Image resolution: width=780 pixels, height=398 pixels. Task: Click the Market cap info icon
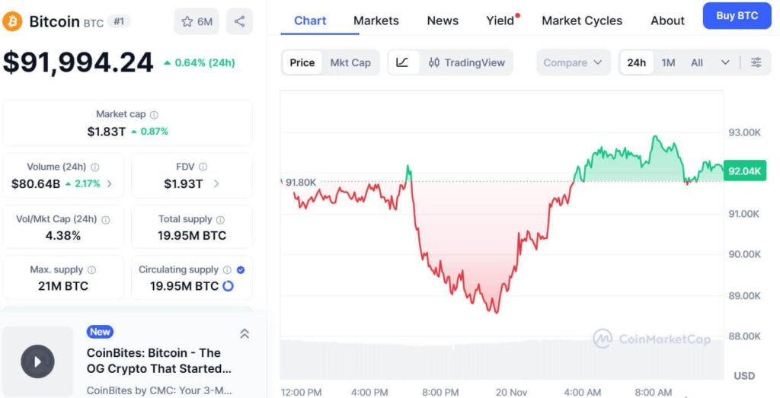click(x=154, y=115)
